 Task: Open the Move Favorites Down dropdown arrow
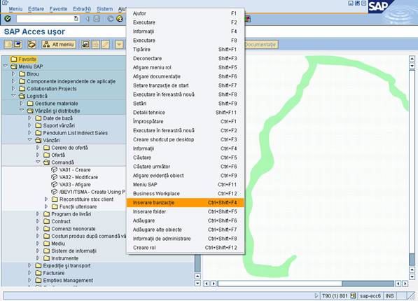(119, 45)
